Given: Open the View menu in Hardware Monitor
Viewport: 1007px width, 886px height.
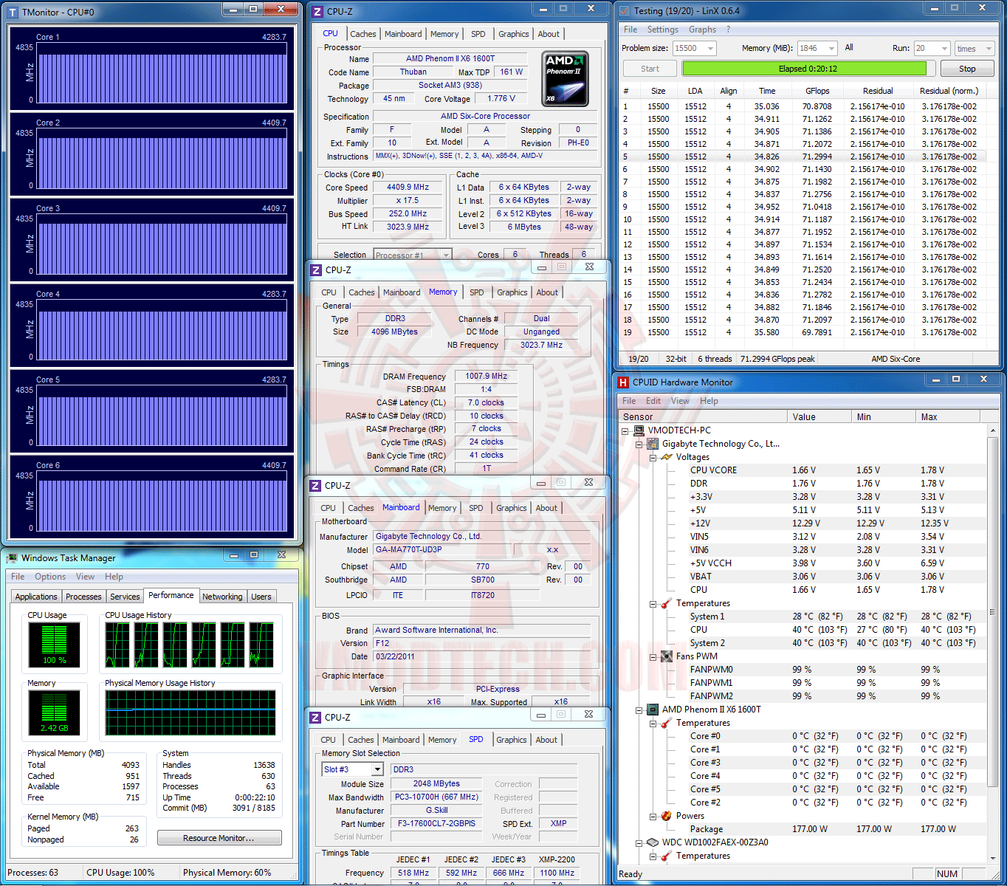Looking at the screenshot, I should click(680, 401).
